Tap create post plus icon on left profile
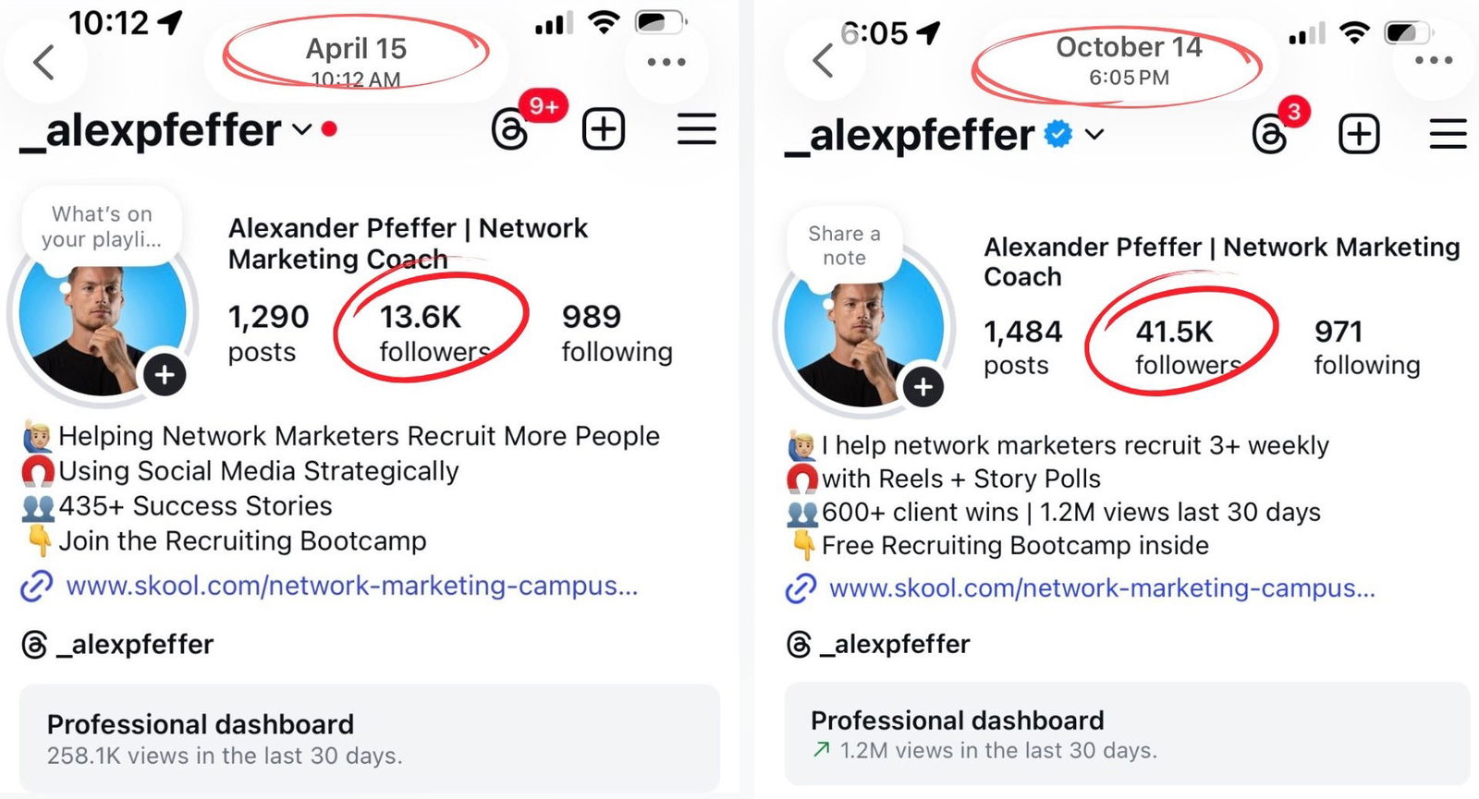Viewport: 1479px width, 799px height. point(604,129)
